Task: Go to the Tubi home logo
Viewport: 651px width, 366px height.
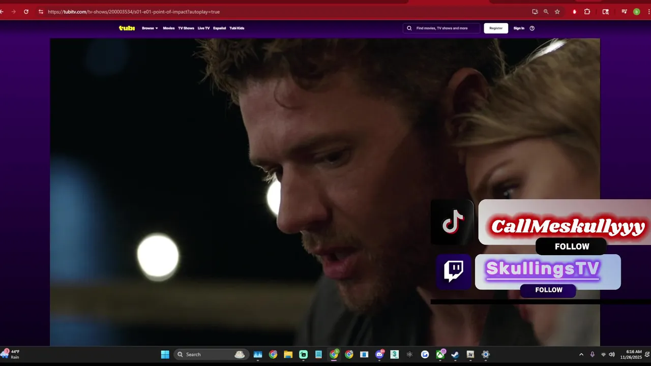Action: 127,28
